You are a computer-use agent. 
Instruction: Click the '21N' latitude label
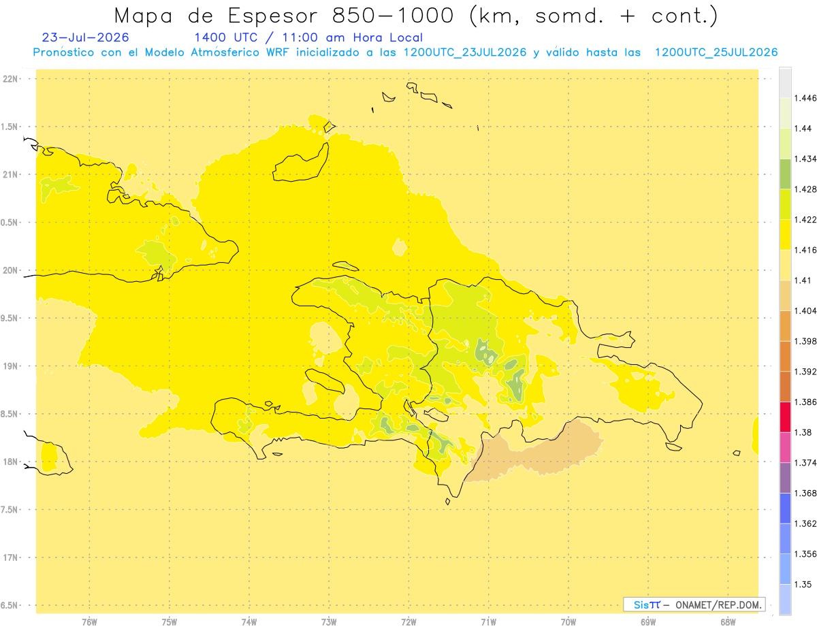coord(10,174)
